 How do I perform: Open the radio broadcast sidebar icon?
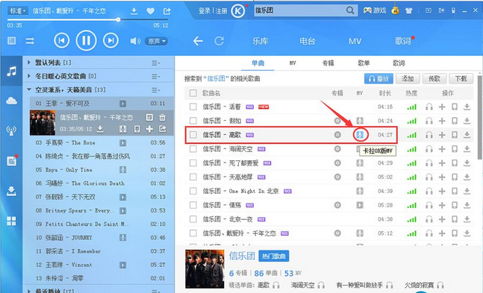[x=11, y=130]
